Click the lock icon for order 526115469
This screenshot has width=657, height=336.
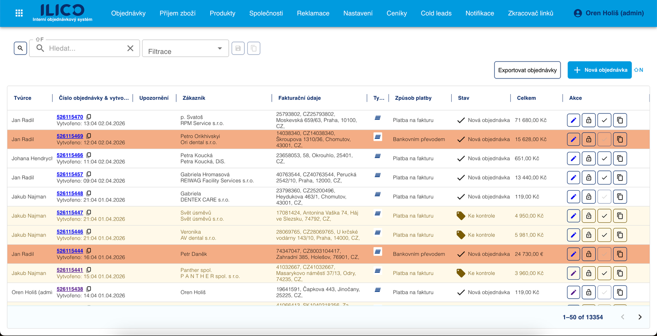click(588, 140)
